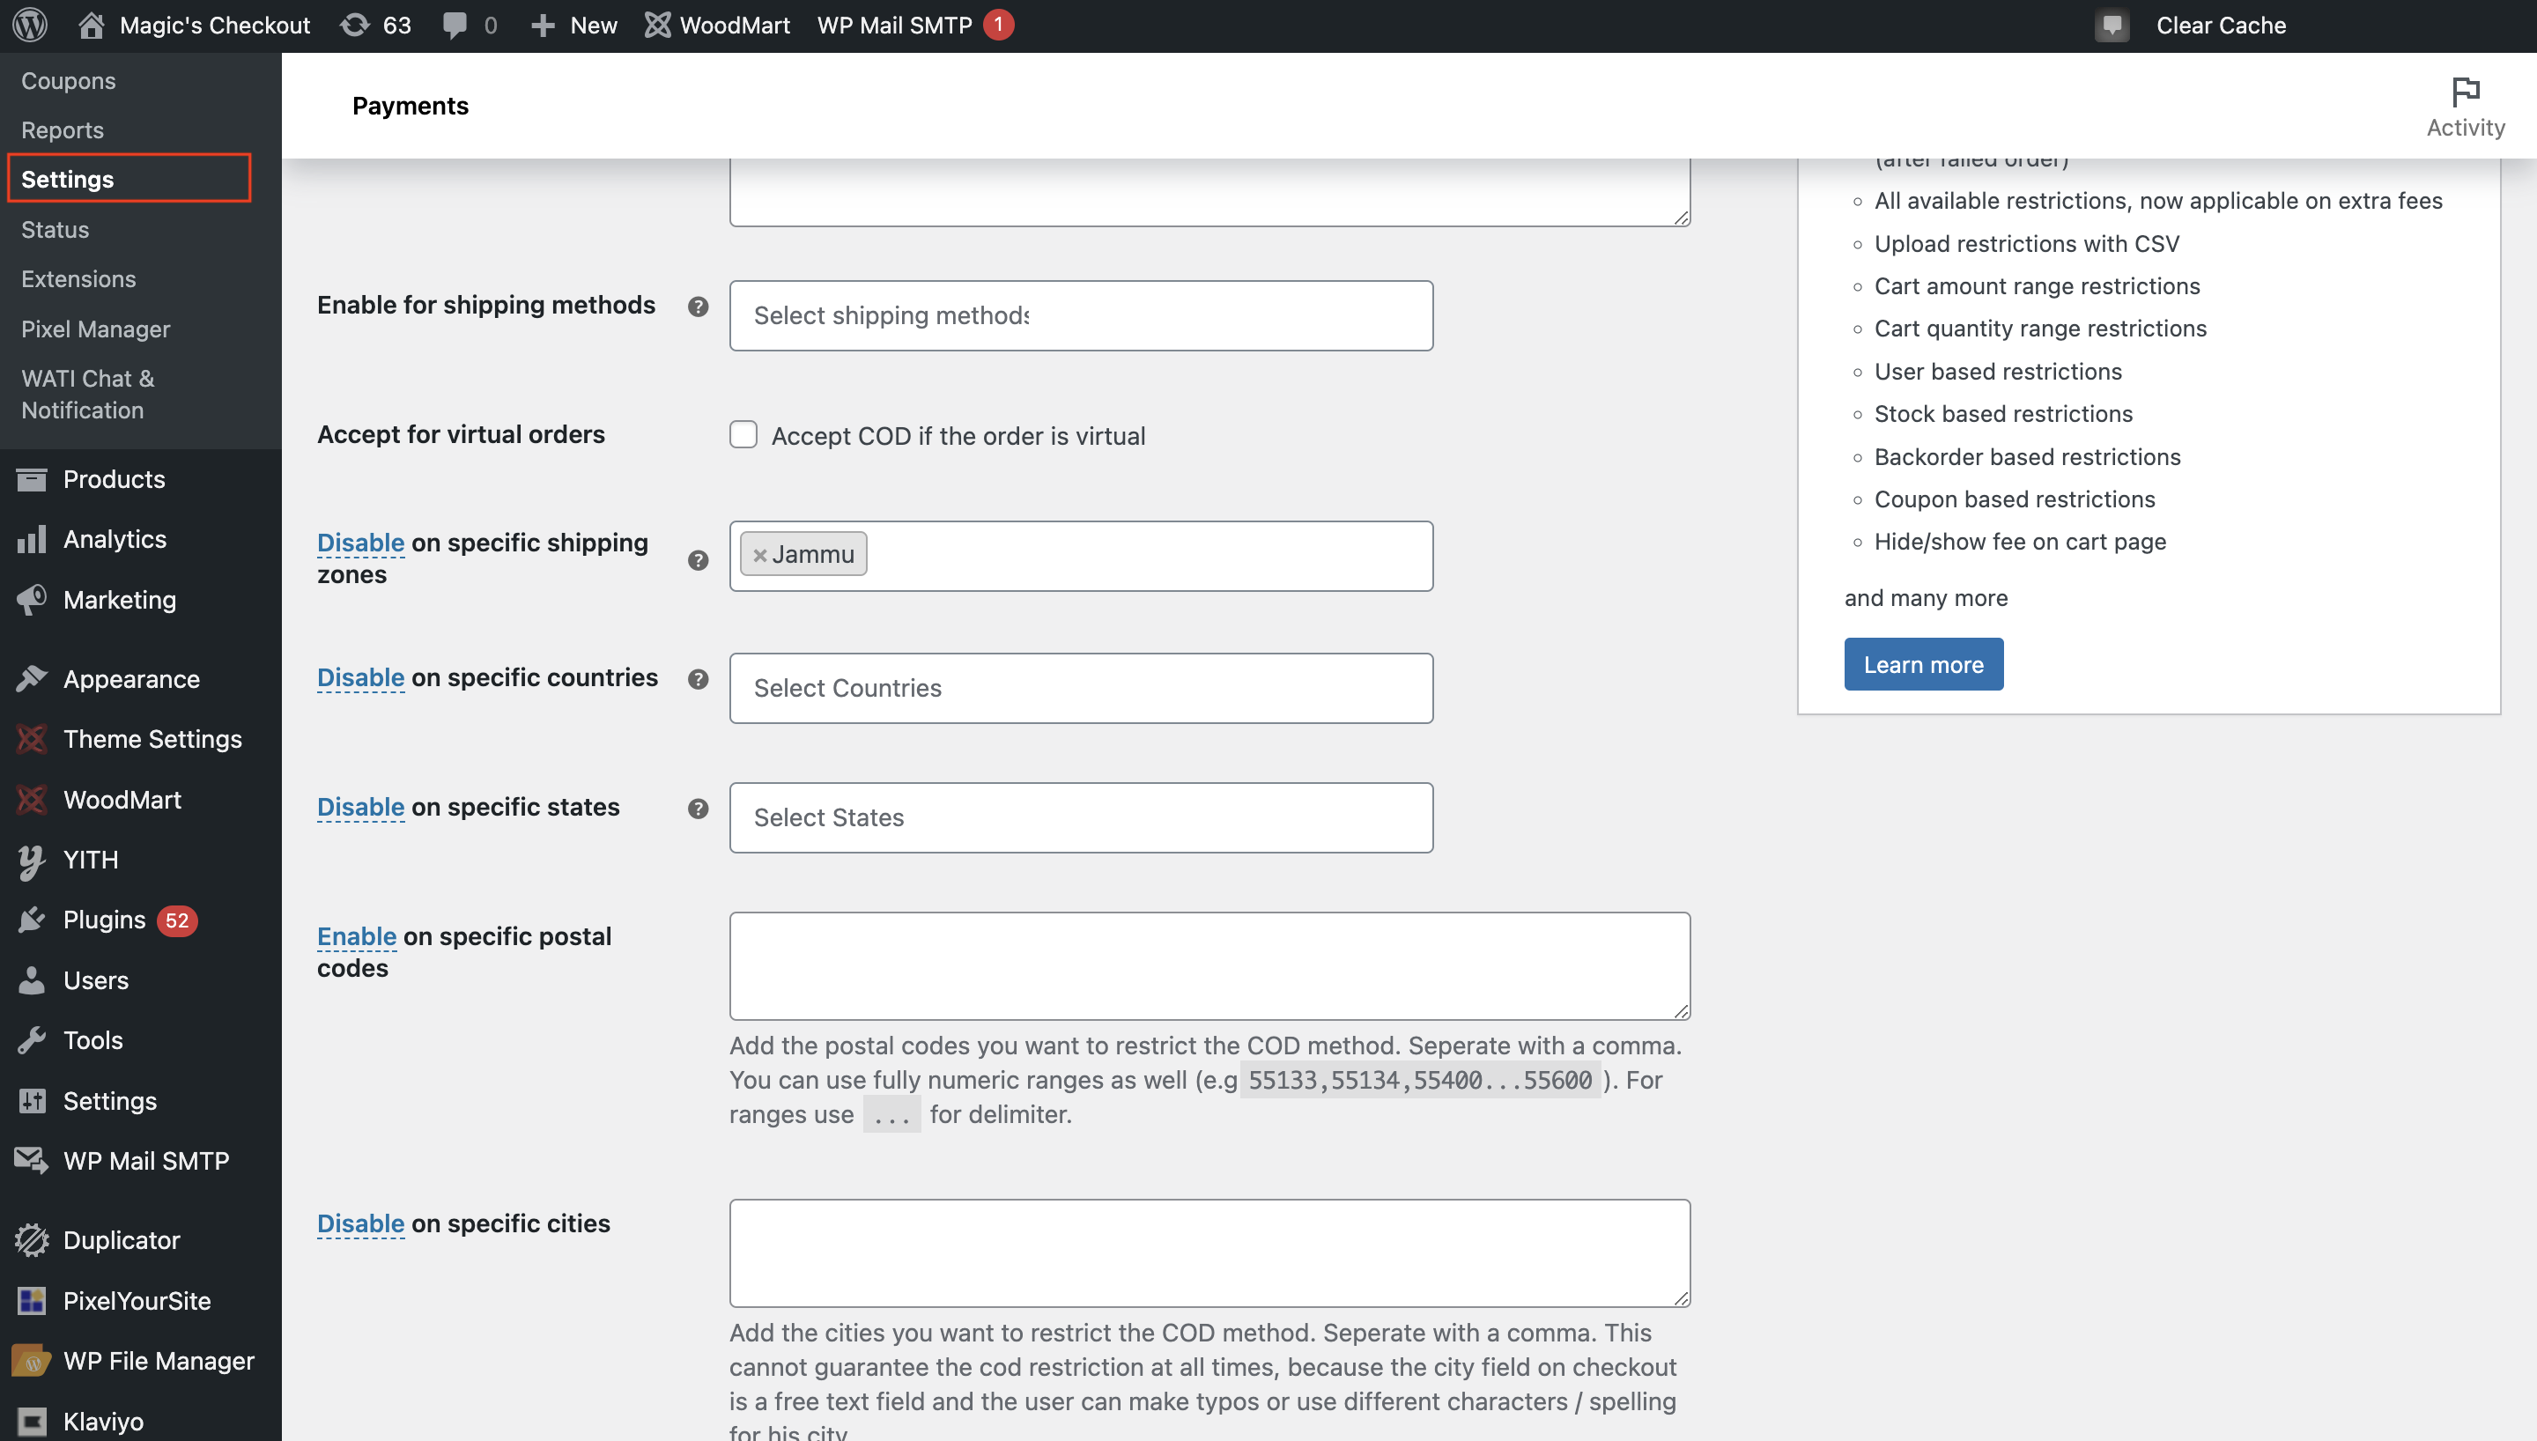Open the New menu in the admin bar
Screen dimensions: 2537x1441
(x=573, y=25)
